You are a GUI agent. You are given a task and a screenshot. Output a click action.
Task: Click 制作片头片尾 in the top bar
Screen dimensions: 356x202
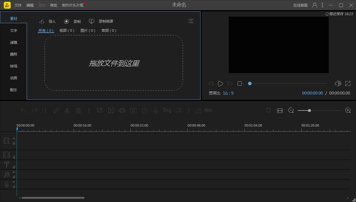click(73, 5)
